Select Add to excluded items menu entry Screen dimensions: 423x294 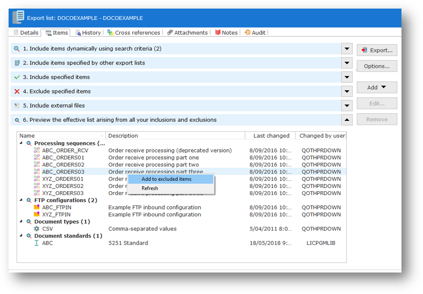[167, 179]
